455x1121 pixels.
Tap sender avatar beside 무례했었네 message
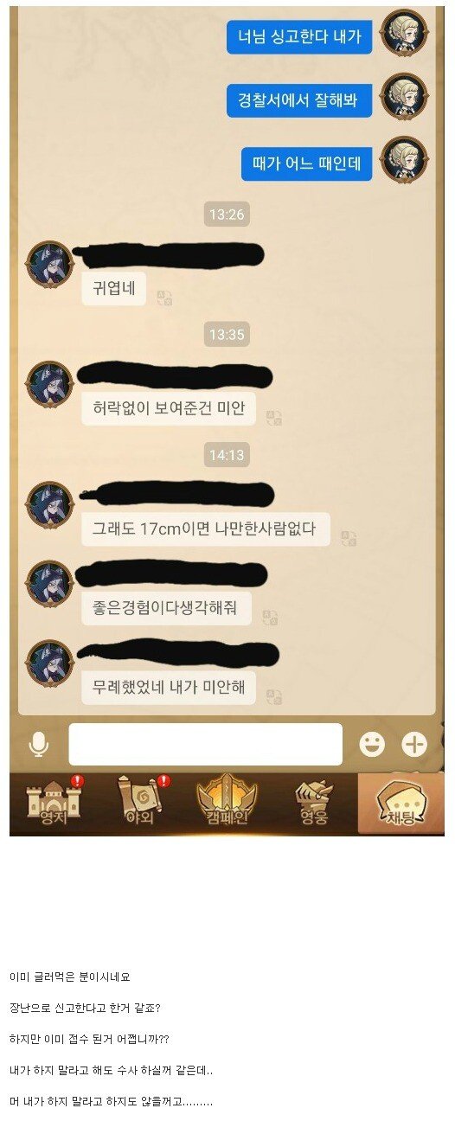tap(49, 663)
